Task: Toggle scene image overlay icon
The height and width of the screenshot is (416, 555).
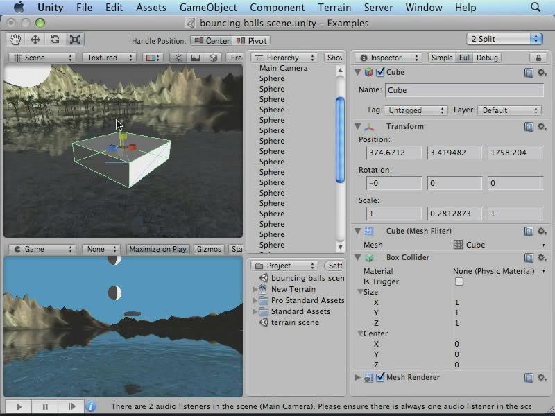Action: click(196, 58)
